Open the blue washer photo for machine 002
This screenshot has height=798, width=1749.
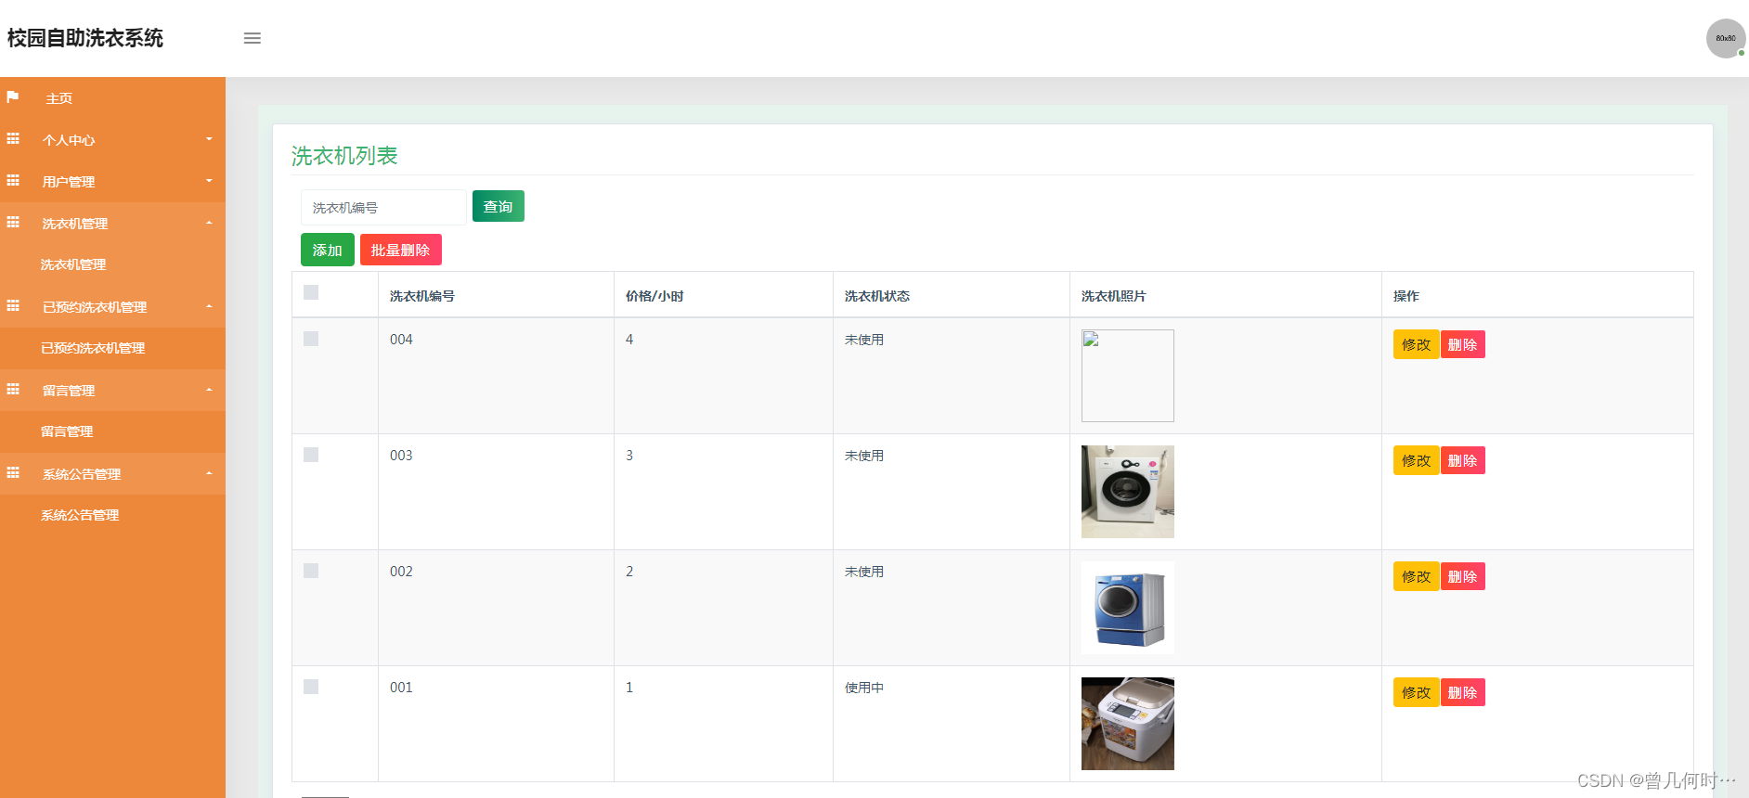pyautogui.click(x=1128, y=608)
